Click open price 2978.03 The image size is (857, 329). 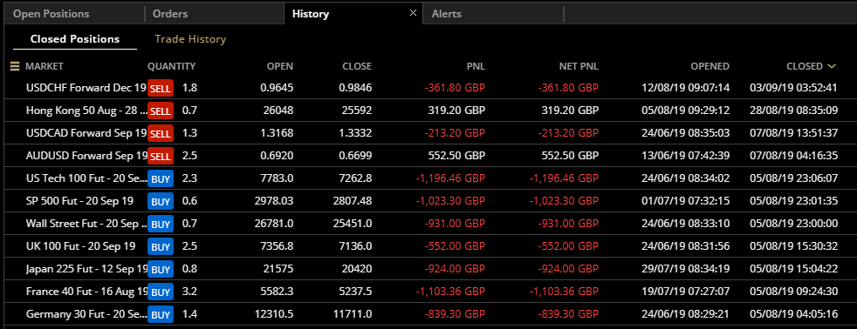tap(274, 201)
